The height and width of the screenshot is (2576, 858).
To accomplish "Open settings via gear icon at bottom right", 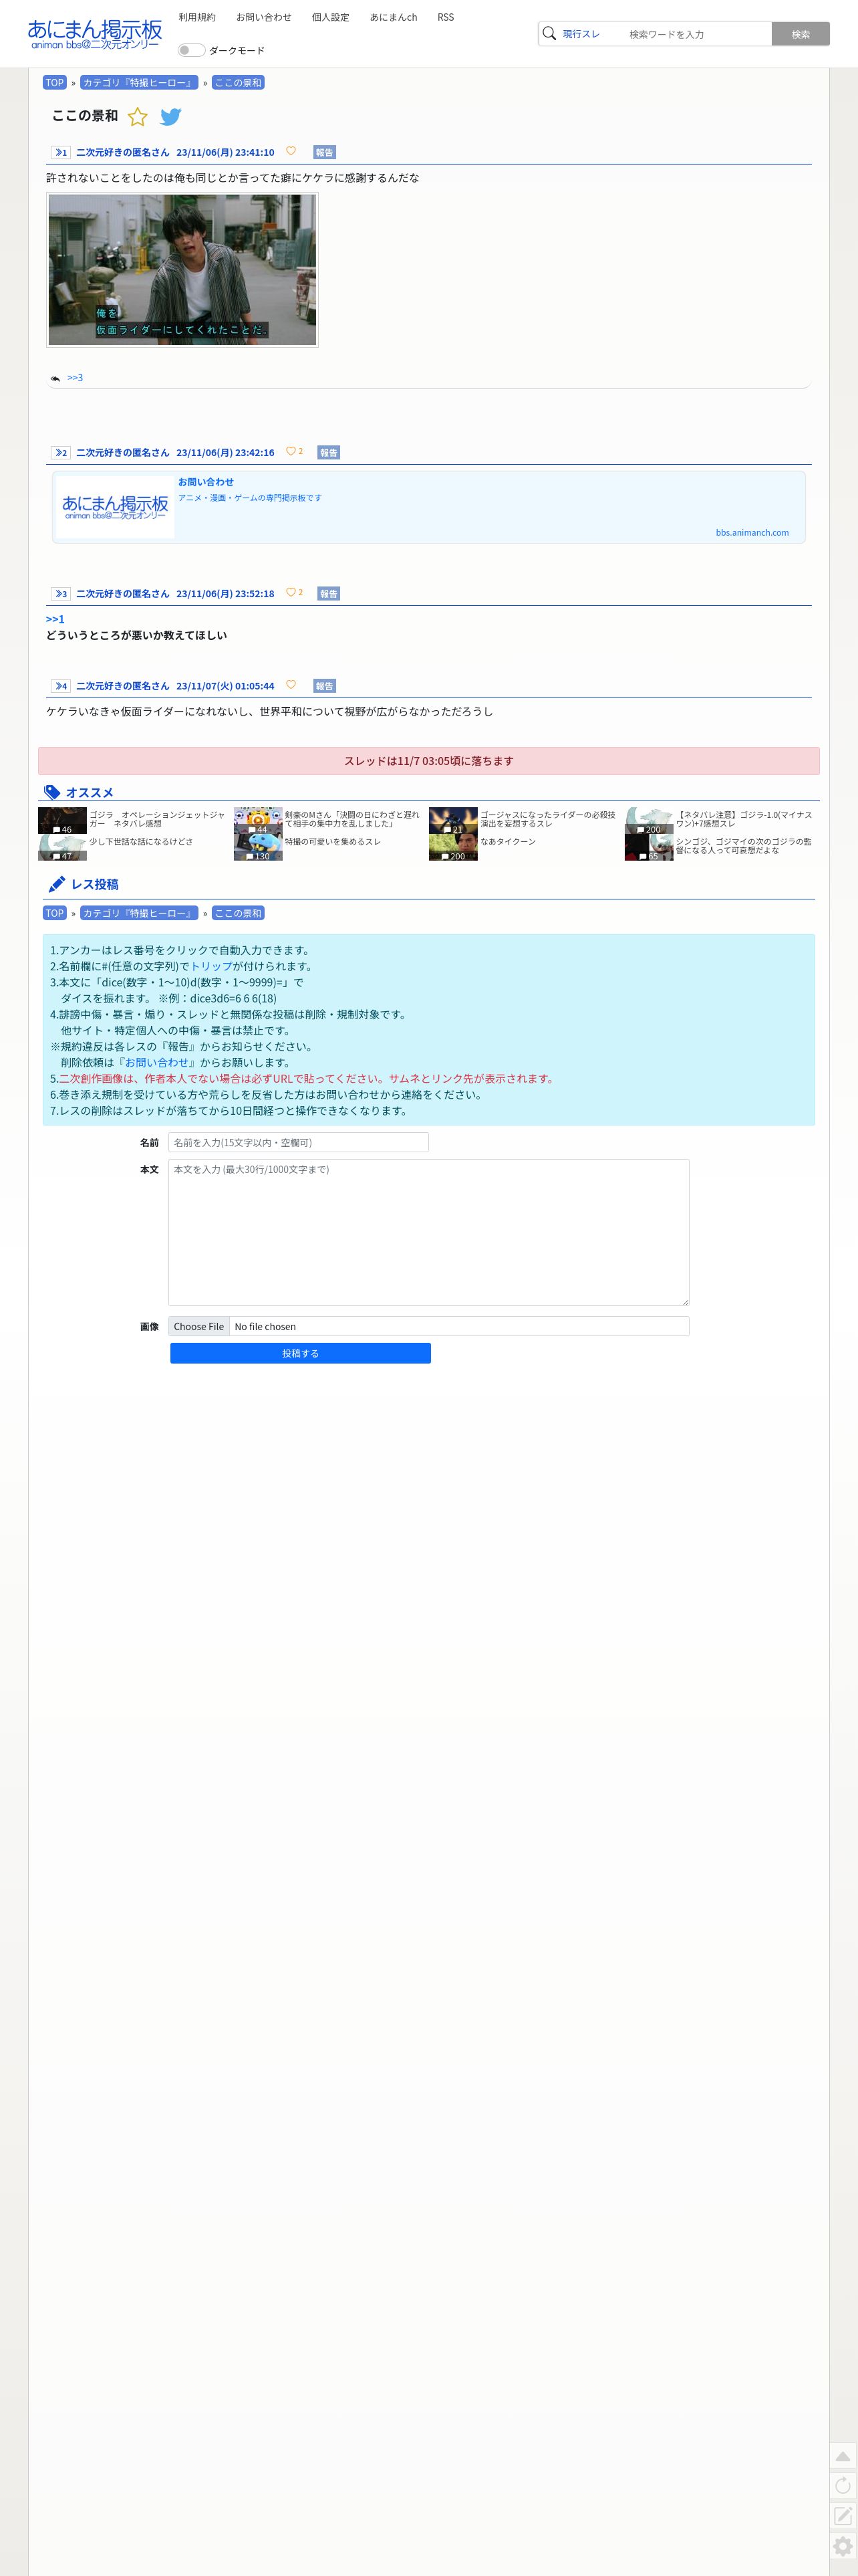I will point(843,2546).
